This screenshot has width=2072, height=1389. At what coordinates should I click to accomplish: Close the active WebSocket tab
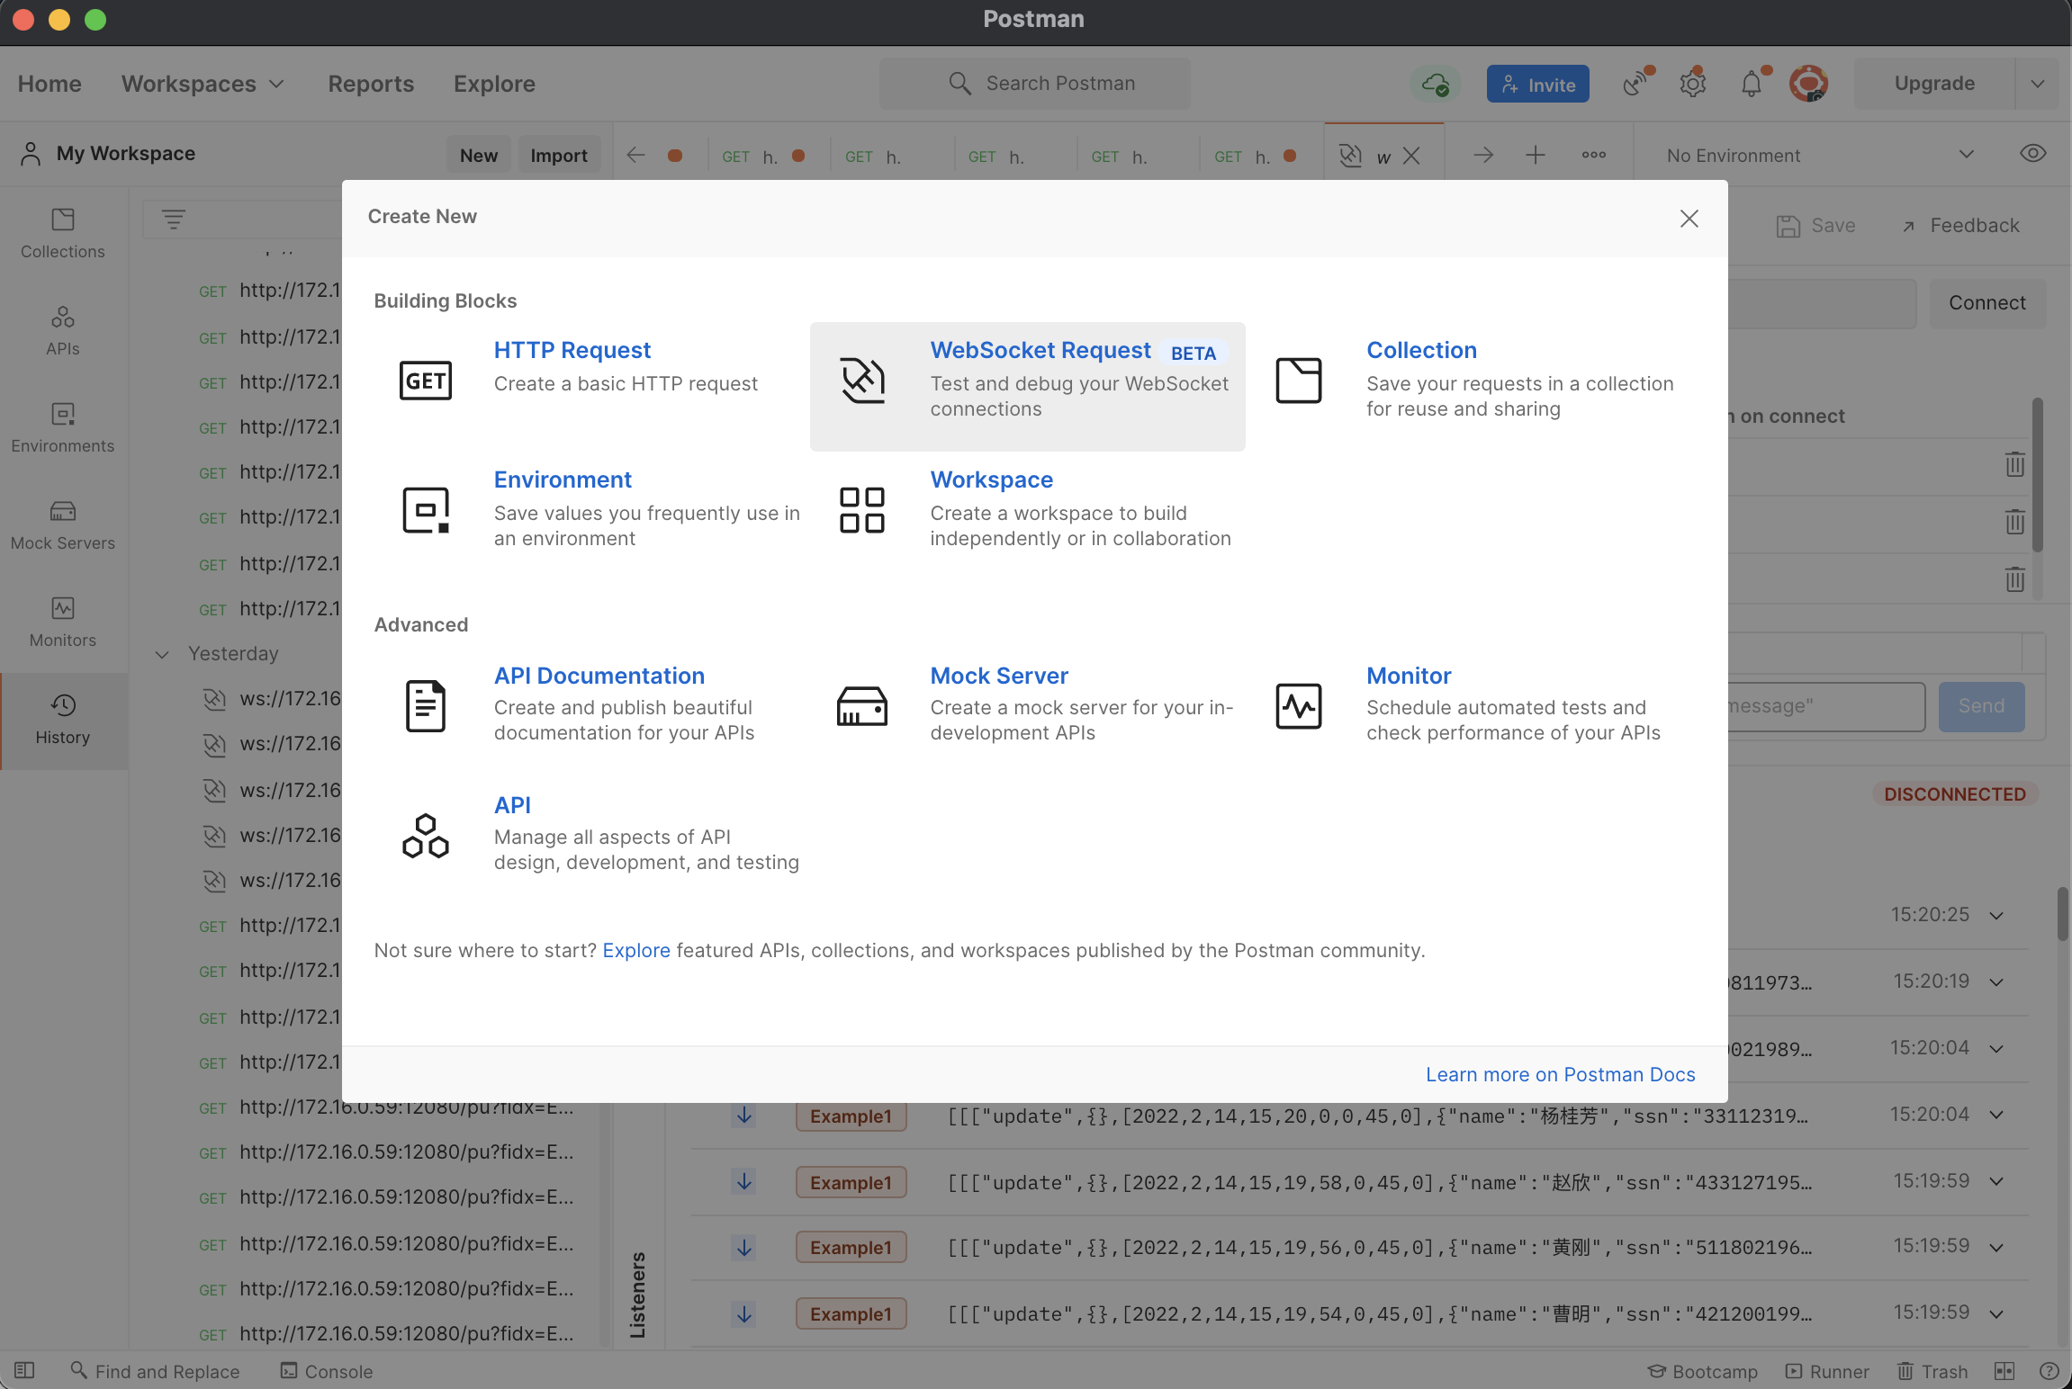click(x=1411, y=157)
